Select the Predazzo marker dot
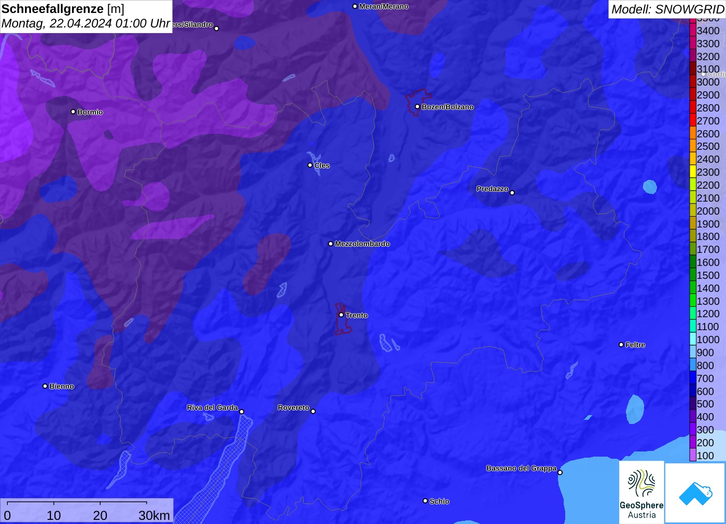This screenshot has width=726, height=524. (512, 192)
